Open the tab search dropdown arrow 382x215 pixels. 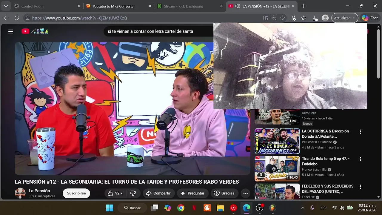tap(6, 6)
